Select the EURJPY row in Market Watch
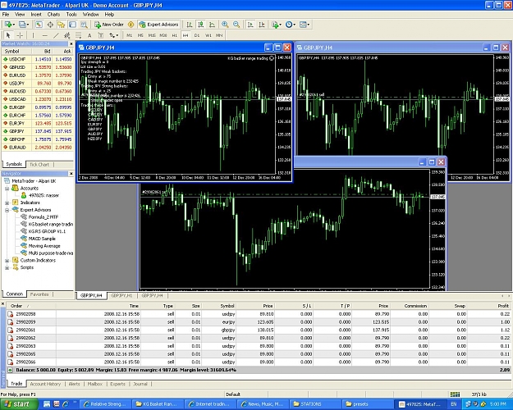Screen dimensions: 513x410 click(38, 123)
